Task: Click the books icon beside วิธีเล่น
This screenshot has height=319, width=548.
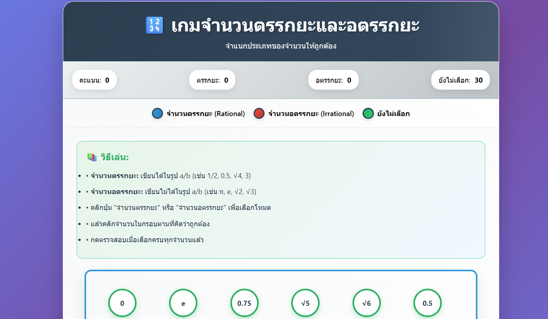Action: [x=92, y=157]
